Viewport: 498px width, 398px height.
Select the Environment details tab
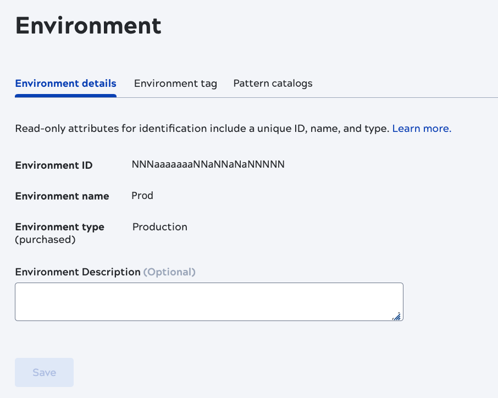(x=65, y=84)
